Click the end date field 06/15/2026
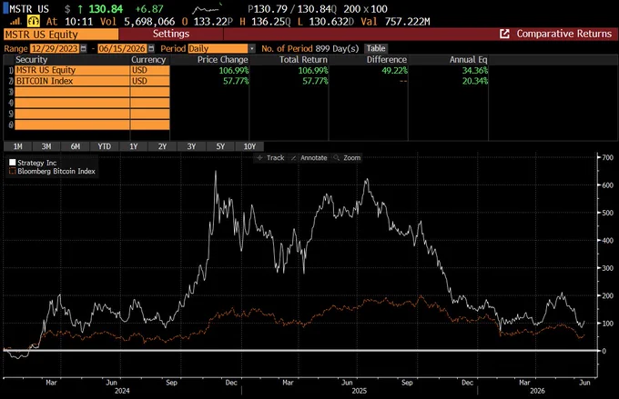619x399 pixels. 122,48
